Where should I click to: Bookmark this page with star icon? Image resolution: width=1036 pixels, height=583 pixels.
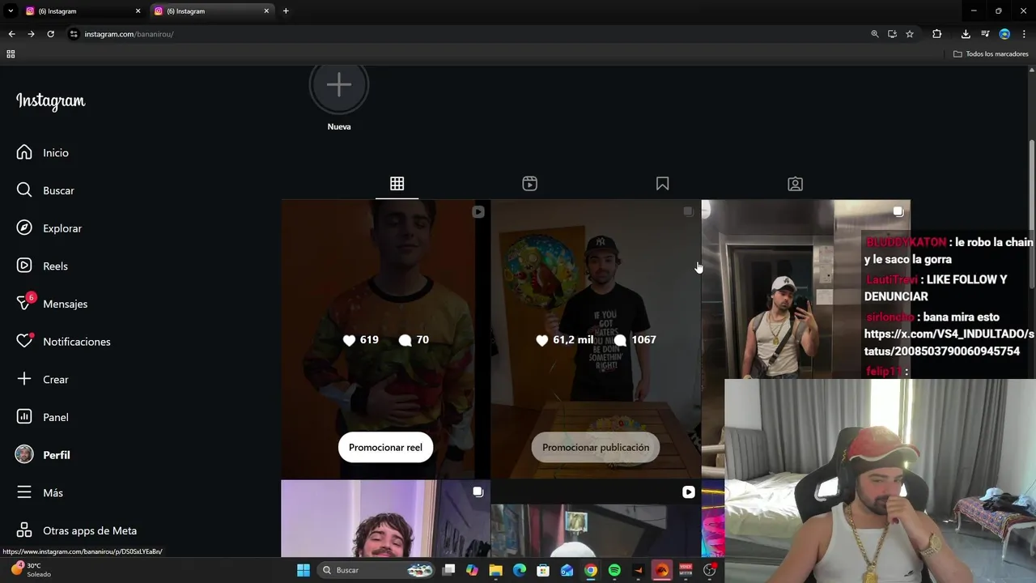point(910,34)
